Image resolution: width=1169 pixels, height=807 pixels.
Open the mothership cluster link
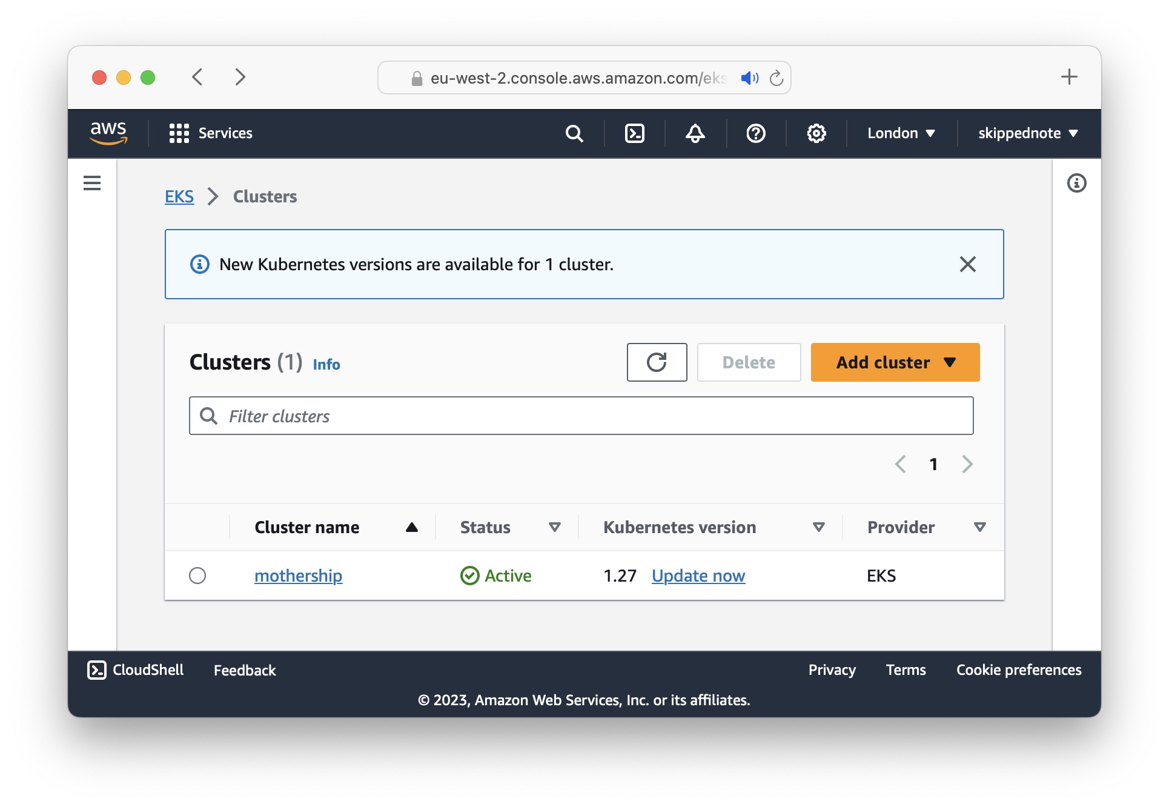point(298,576)
